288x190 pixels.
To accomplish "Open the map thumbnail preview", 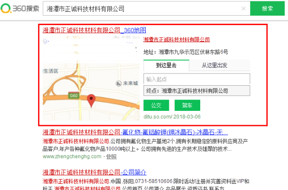I will tap(91, 79).
